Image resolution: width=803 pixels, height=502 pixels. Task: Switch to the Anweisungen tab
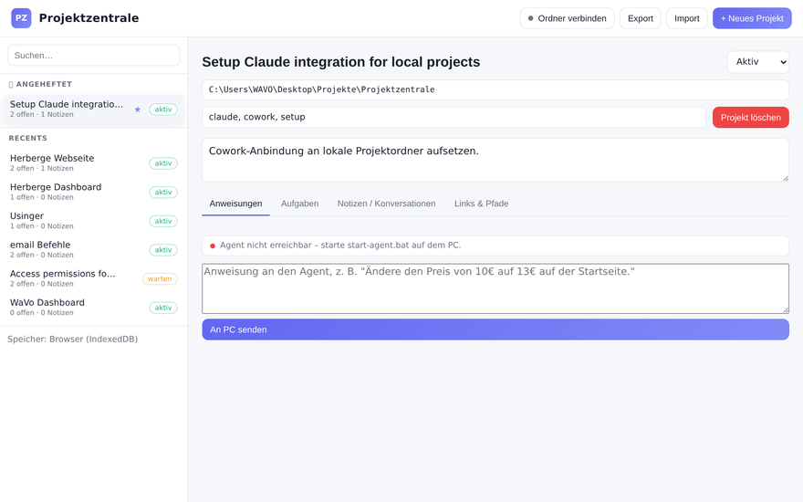235,204
